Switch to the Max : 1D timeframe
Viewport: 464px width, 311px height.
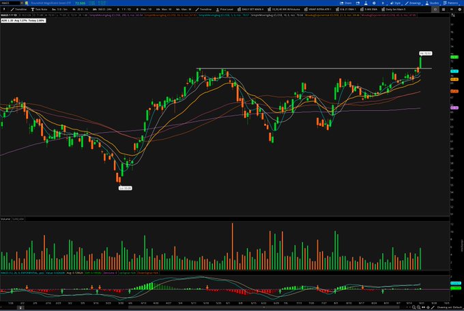click(143, 9)
